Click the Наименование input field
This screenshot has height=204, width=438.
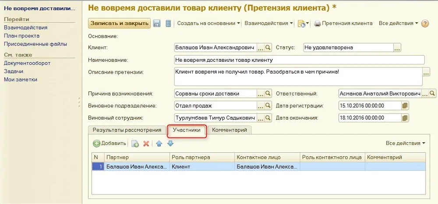(x=299, y=60)
